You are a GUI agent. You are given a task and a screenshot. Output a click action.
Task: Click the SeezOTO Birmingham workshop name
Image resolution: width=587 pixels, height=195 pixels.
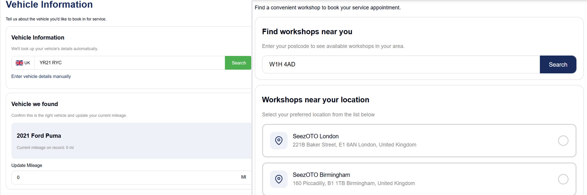coord(321,175)
